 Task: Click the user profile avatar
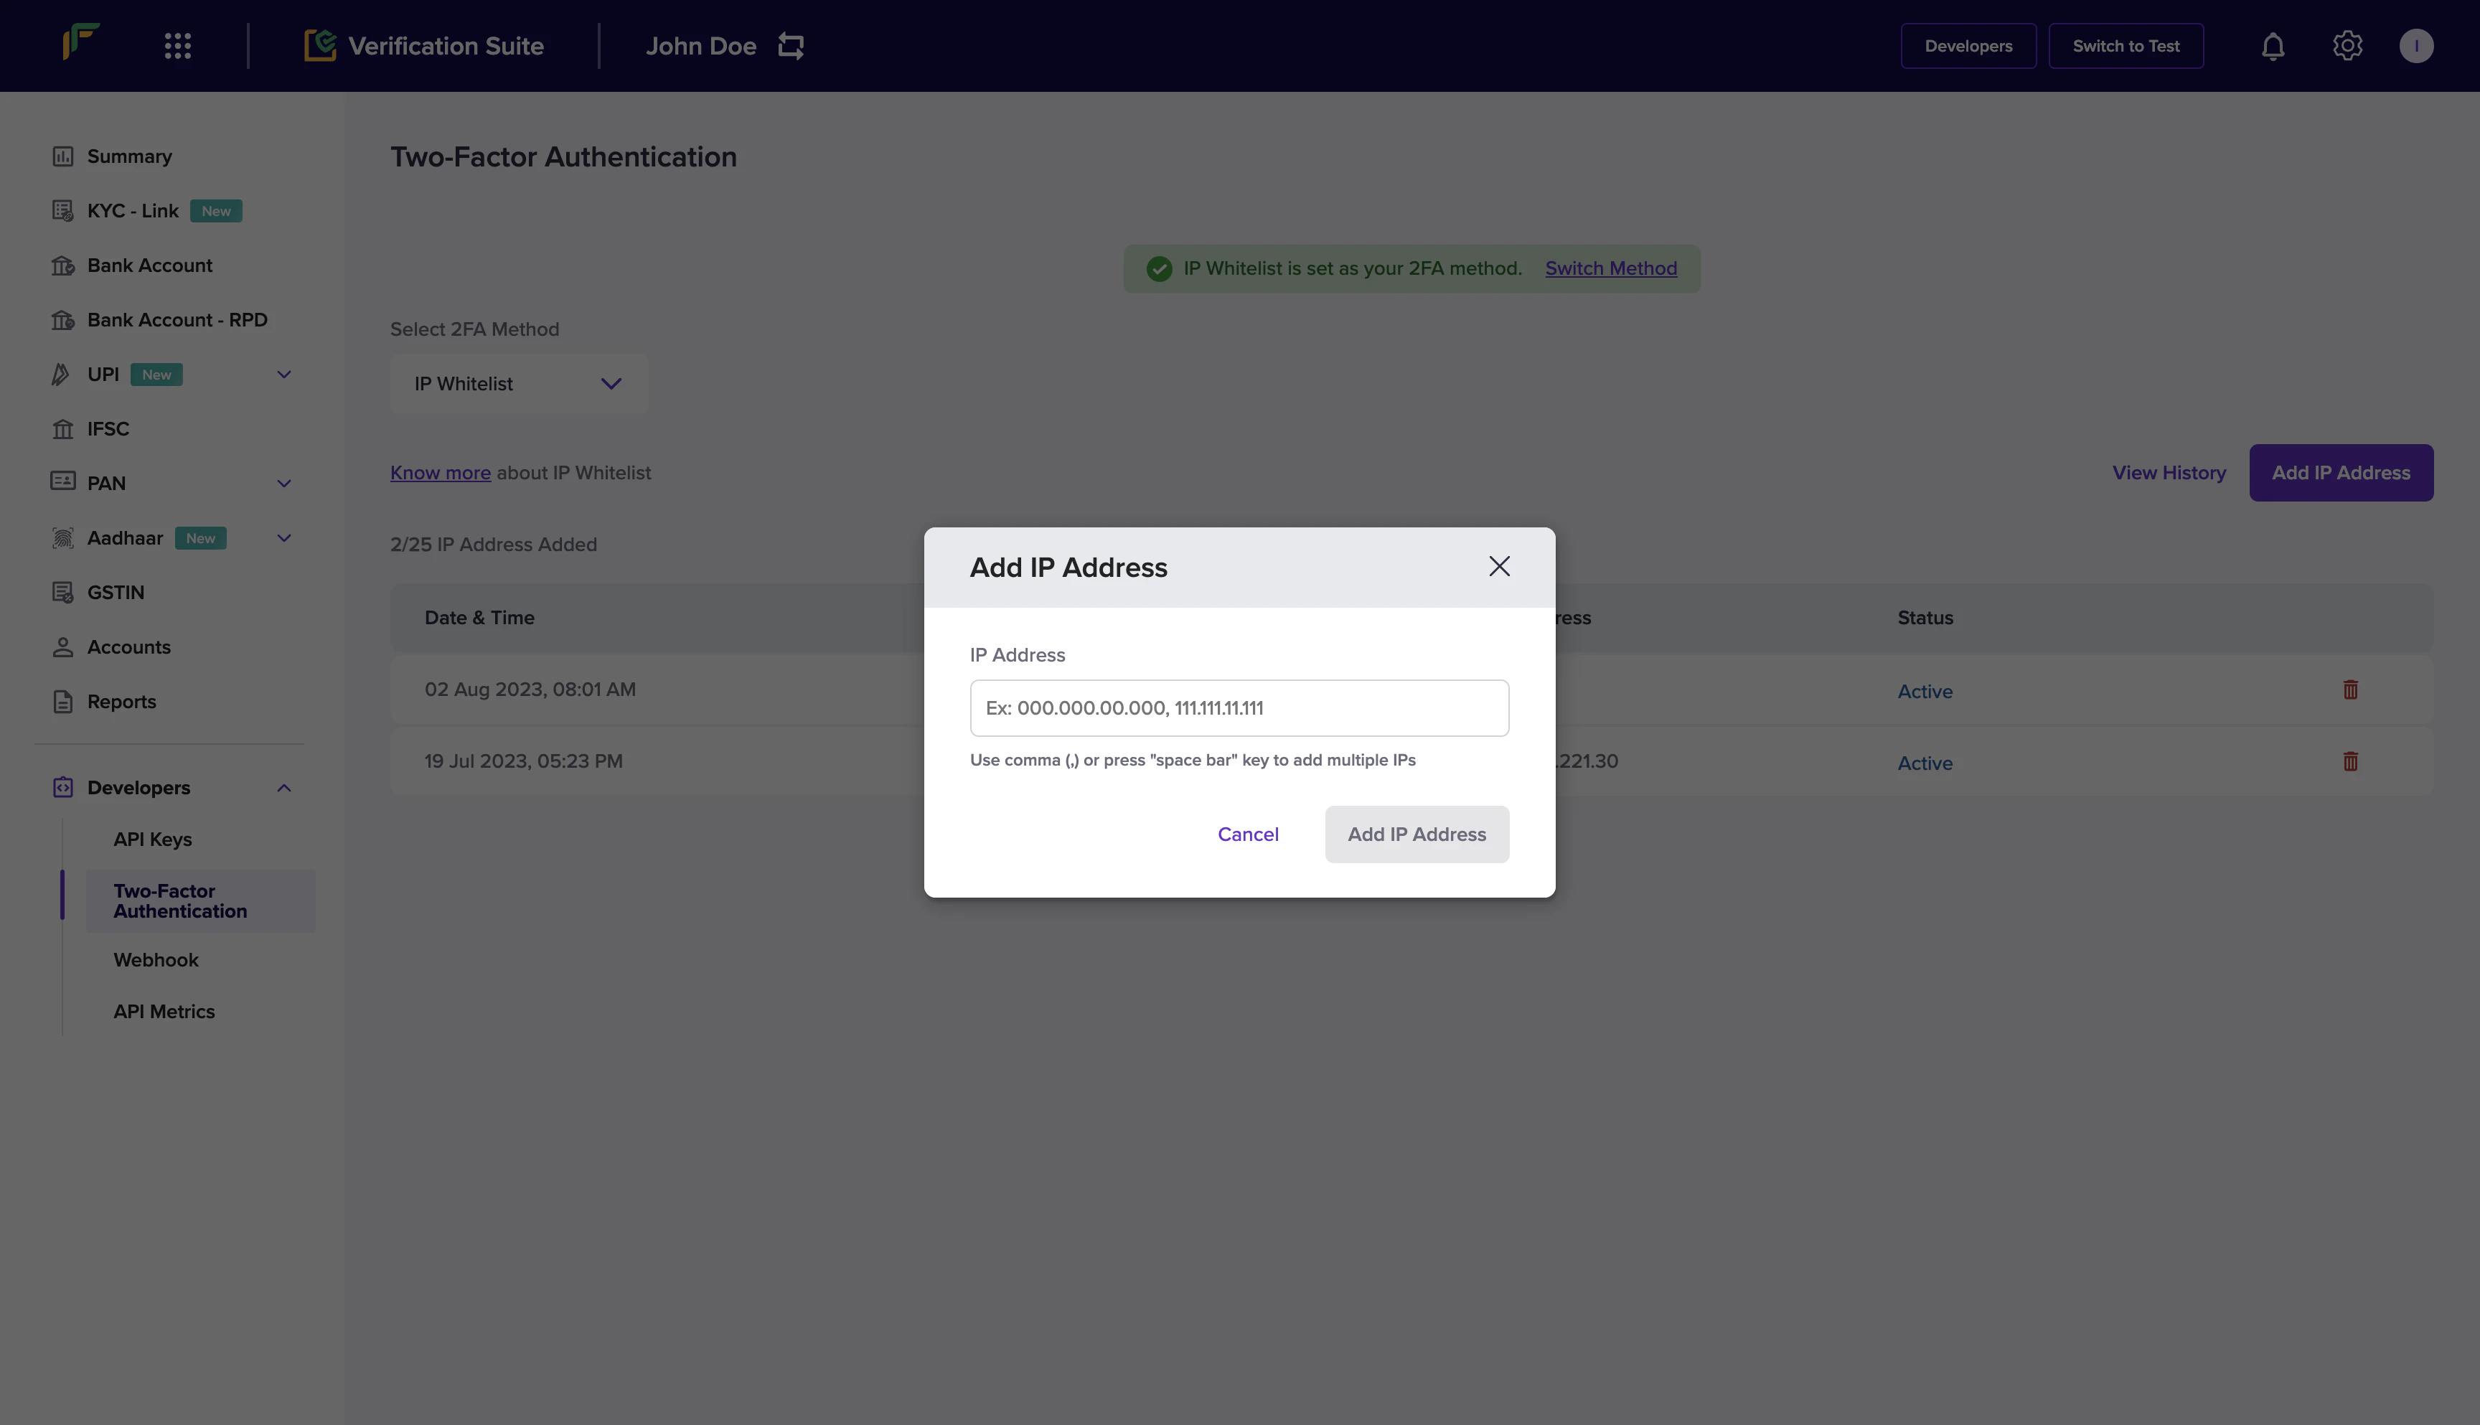(2415, 46)
